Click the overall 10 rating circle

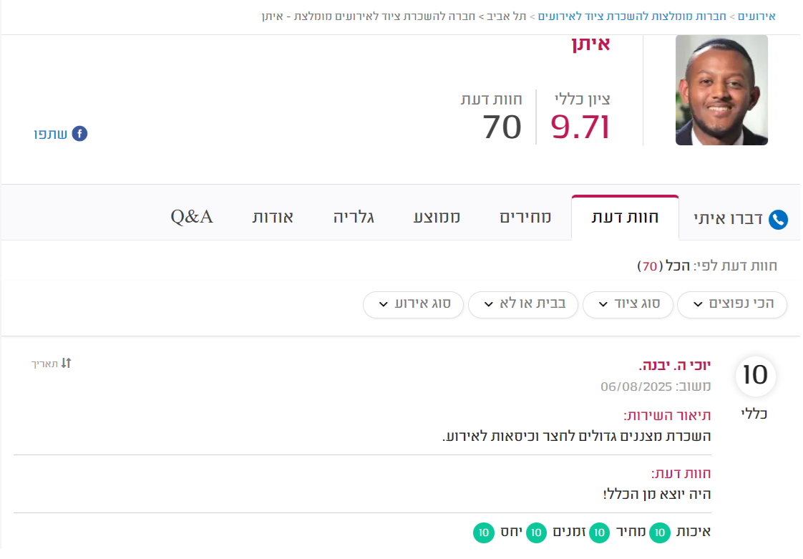coord(755,376)
